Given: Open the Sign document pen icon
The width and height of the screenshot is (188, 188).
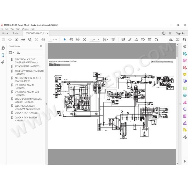Looking at the screenshot, I should click(x=136, y=39).
